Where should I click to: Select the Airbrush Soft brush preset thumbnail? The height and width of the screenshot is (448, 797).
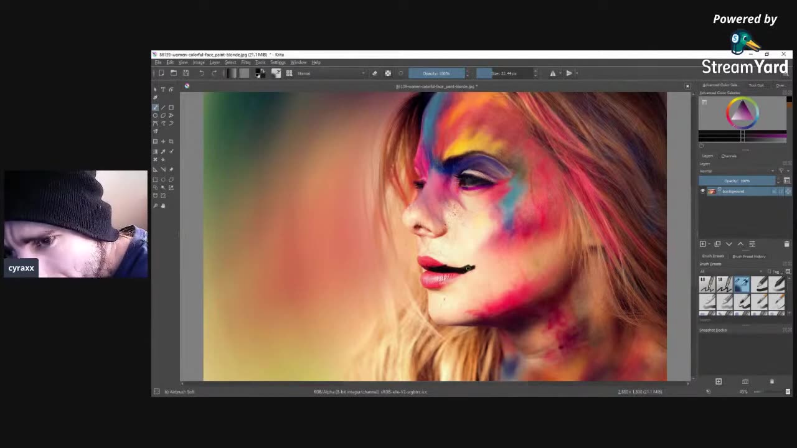[x=741, y=285]
